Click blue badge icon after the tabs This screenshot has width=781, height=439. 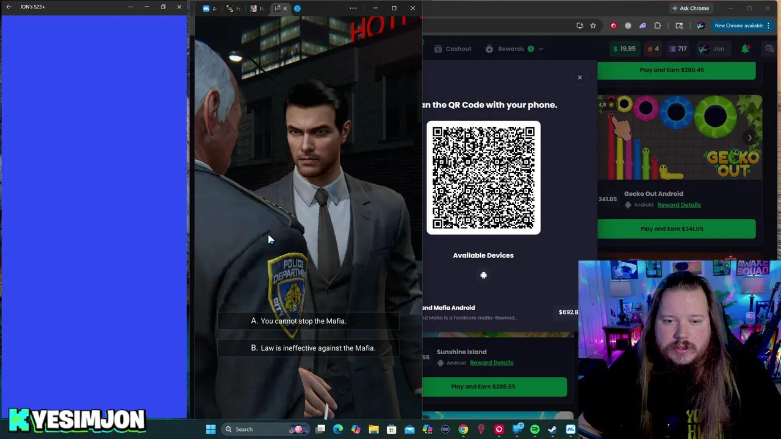(x=297, y=9)
